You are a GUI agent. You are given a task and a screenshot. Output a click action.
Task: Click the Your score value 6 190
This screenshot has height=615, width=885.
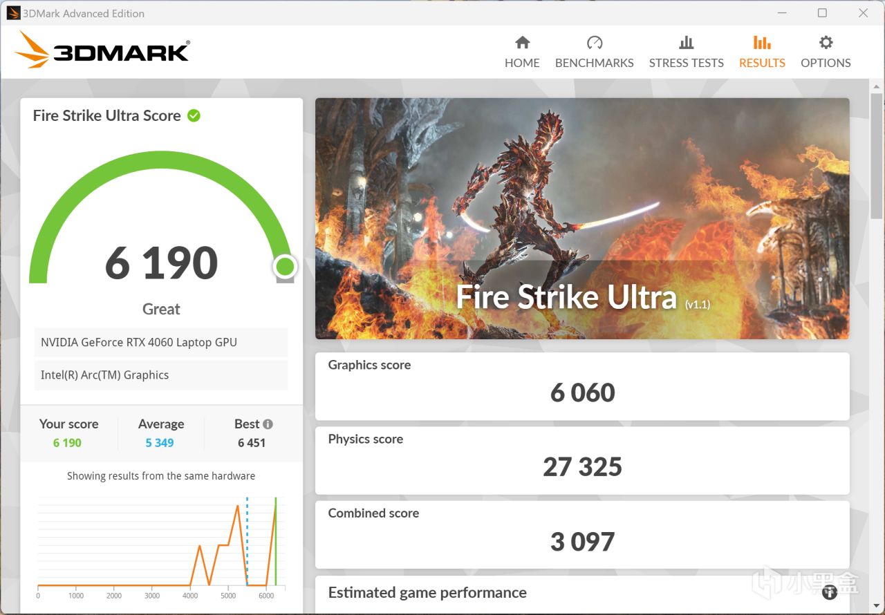(x=67, y=443)
